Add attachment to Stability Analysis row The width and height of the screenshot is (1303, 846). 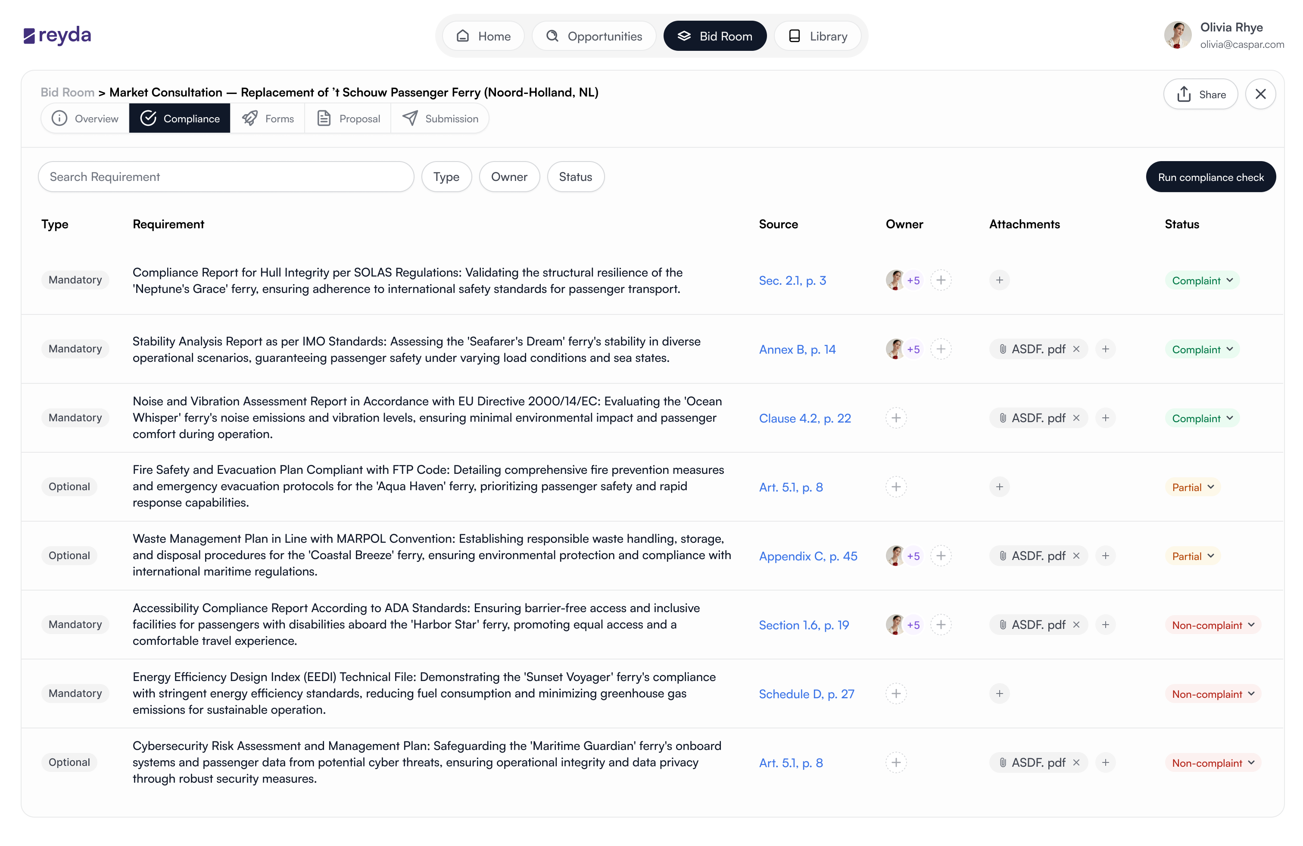point(1105,349)
